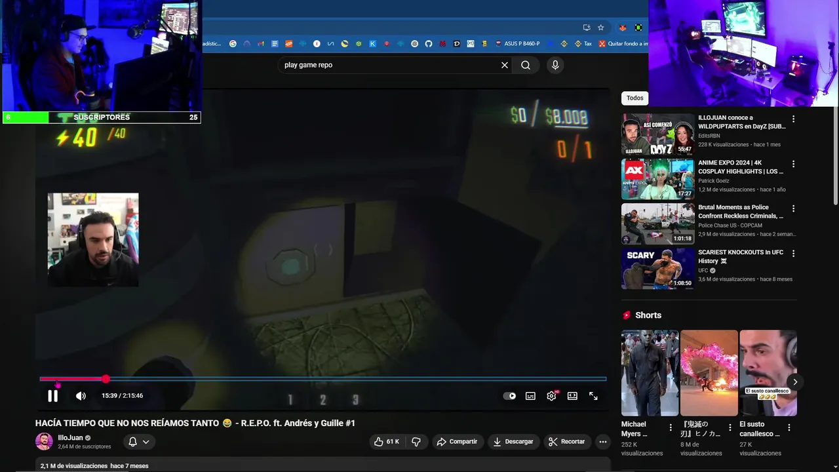Open the bookmark icon with letter D
Image resolution: width=839 pixels, height=472 pixels.
coord(457,44)
